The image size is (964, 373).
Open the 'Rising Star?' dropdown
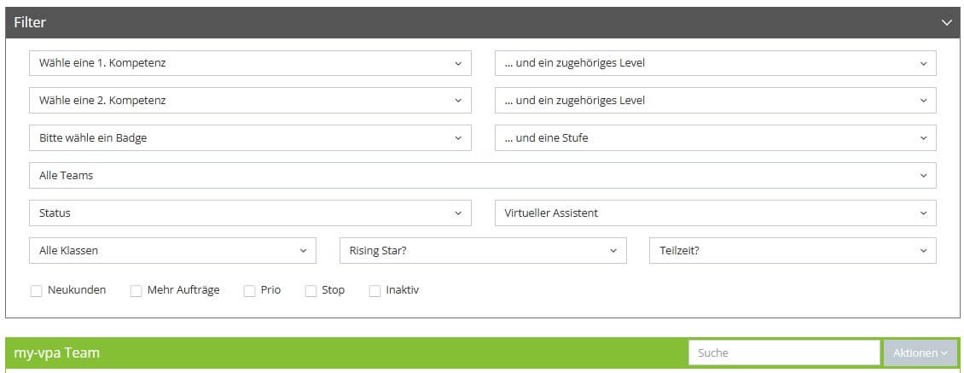[x=483, y=250]
